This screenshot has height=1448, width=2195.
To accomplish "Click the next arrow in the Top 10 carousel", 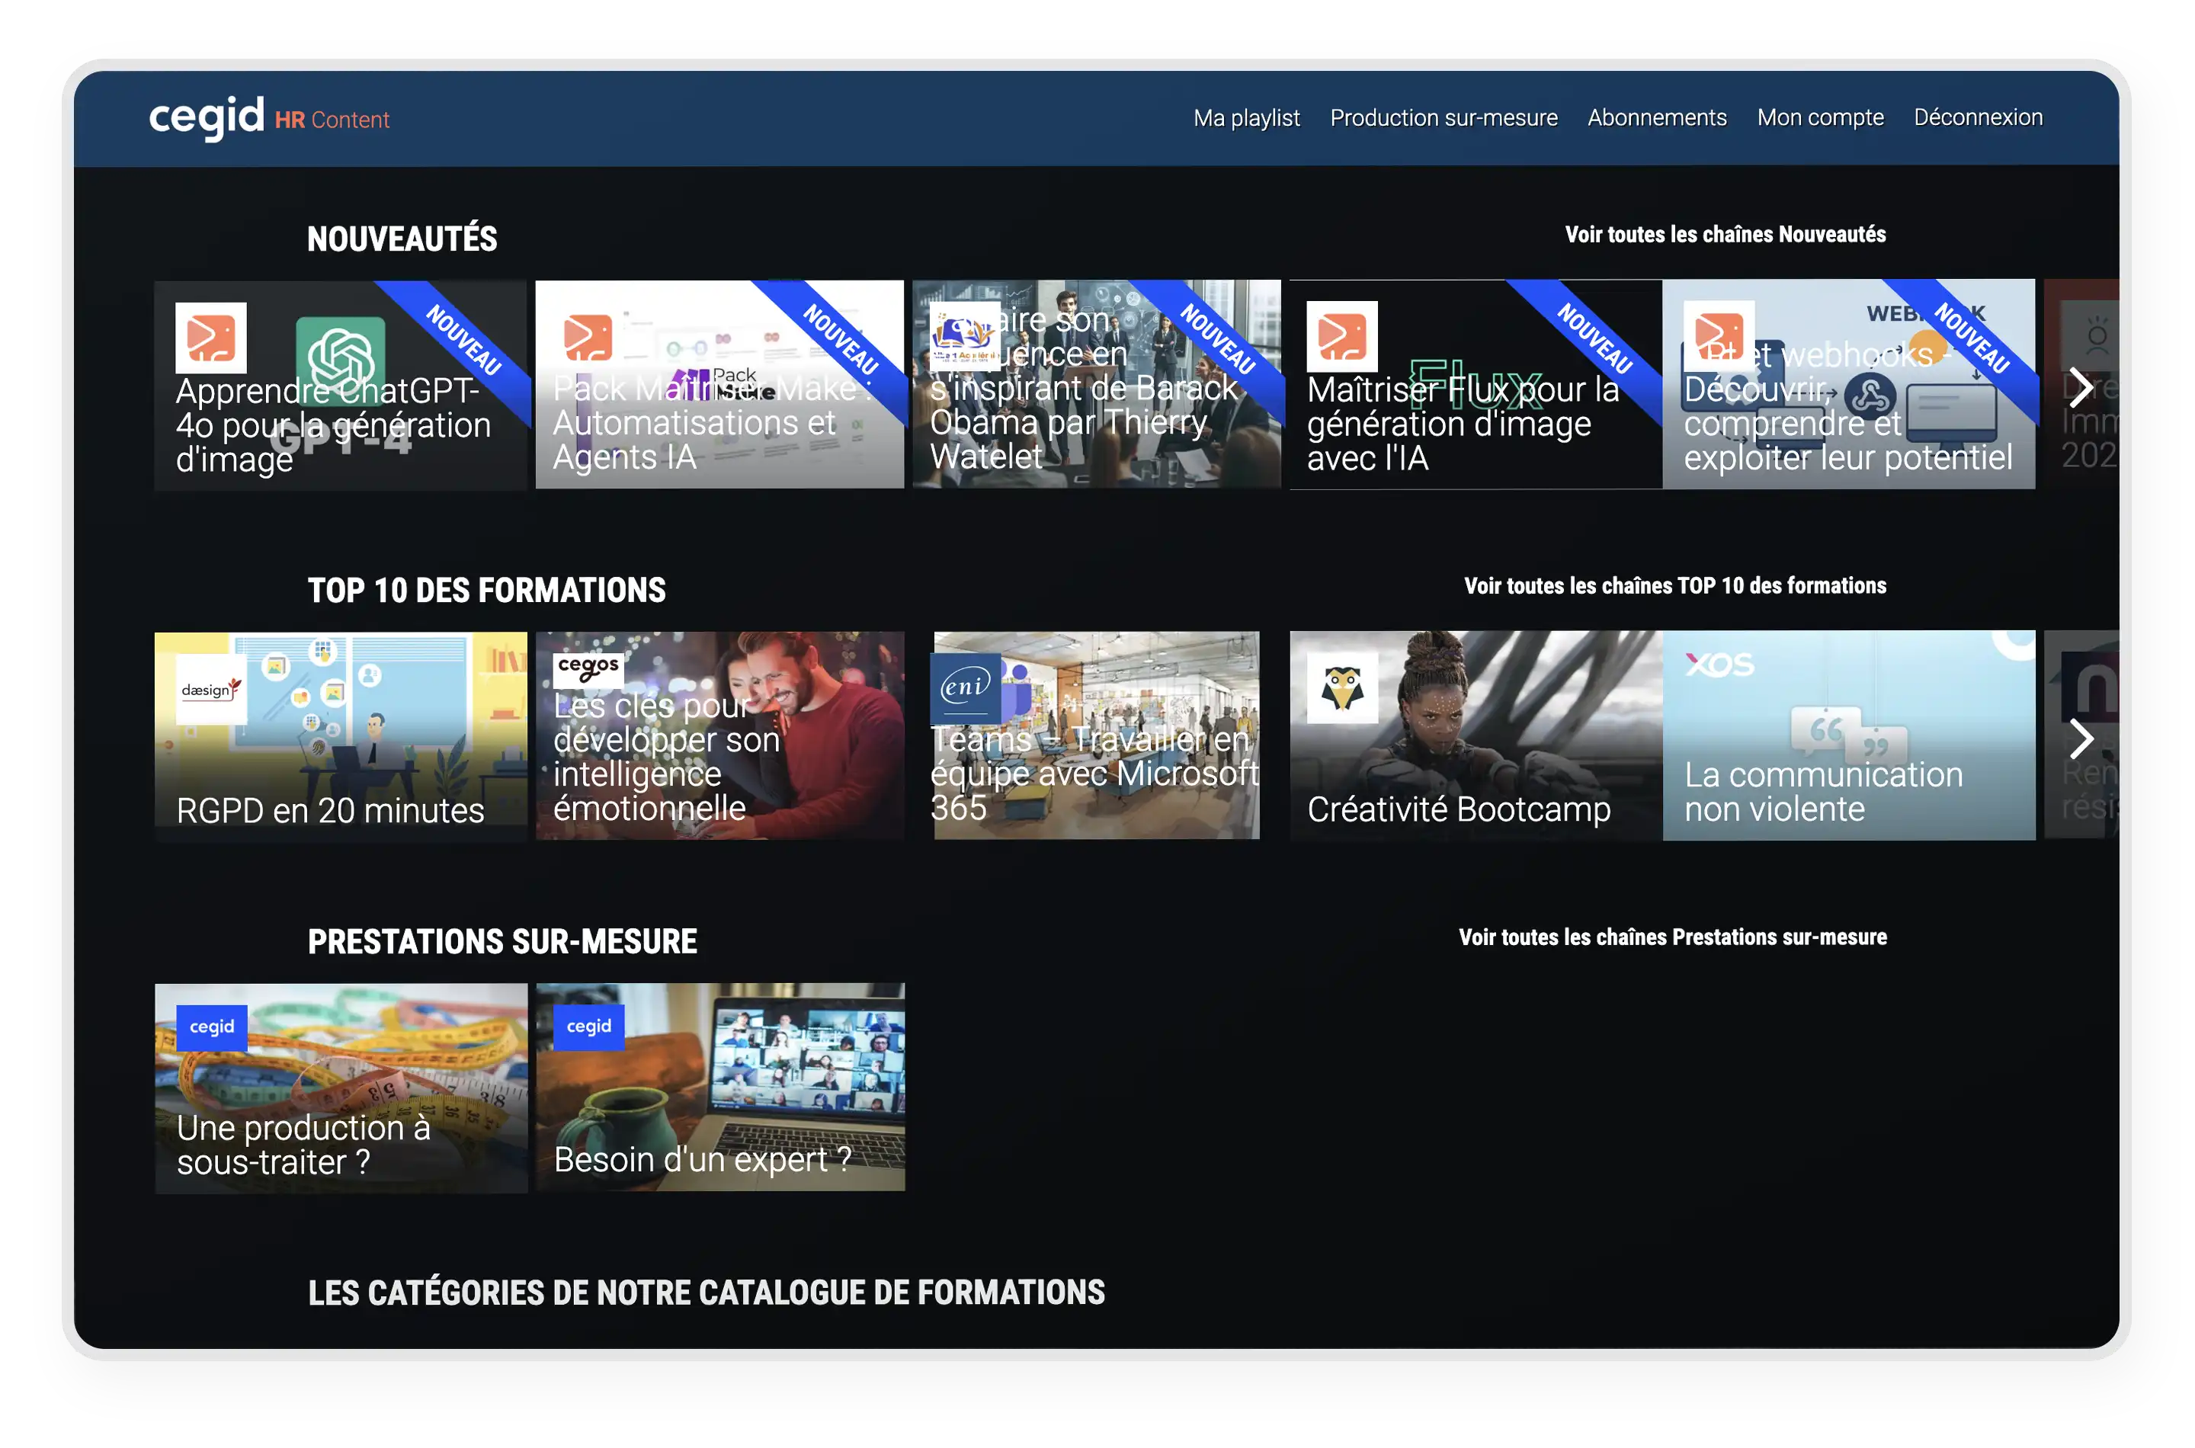I will click(2081, 738).
